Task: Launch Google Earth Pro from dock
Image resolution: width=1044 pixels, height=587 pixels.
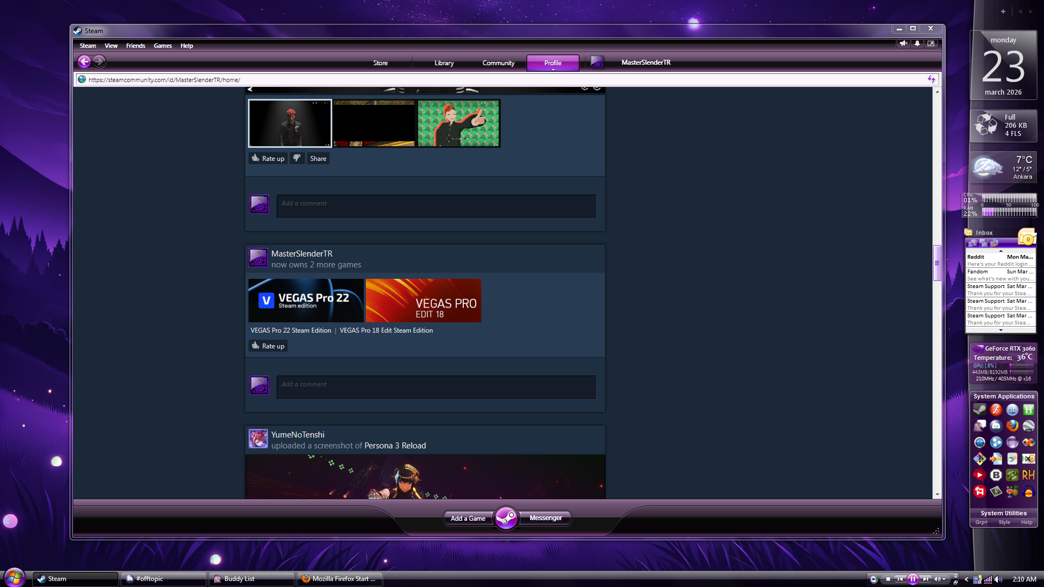Action: click(x=1028, y=426)
